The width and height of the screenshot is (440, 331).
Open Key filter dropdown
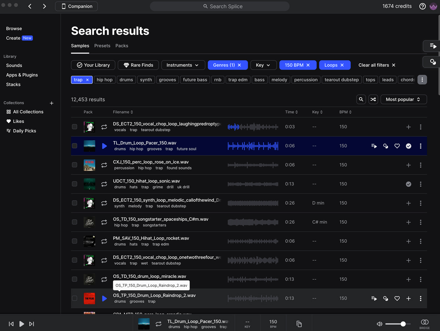tap(263, 65)
